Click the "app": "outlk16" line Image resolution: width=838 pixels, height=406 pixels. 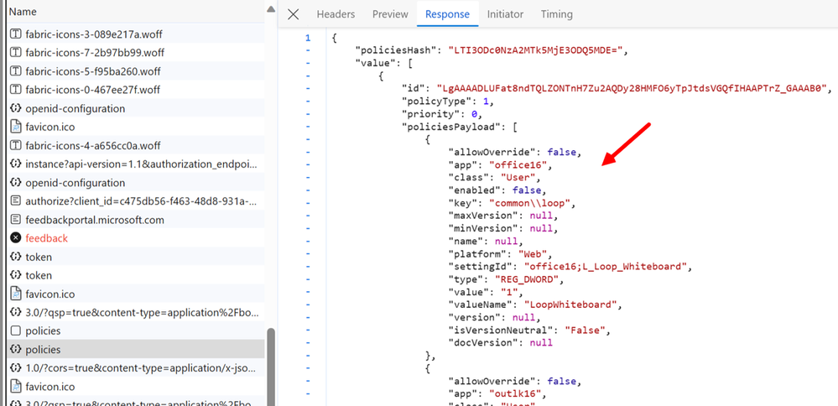(x=497, y=394)
